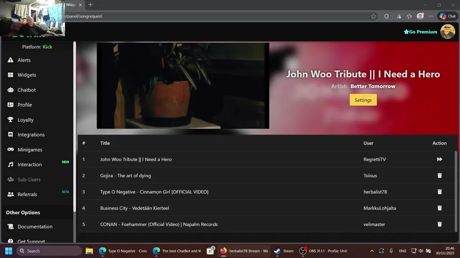The width and height of the screenshot is (460, 258).
Task: Remove Type O Negative - Cinnamon Girl request
Action: (x=439, y=192)
